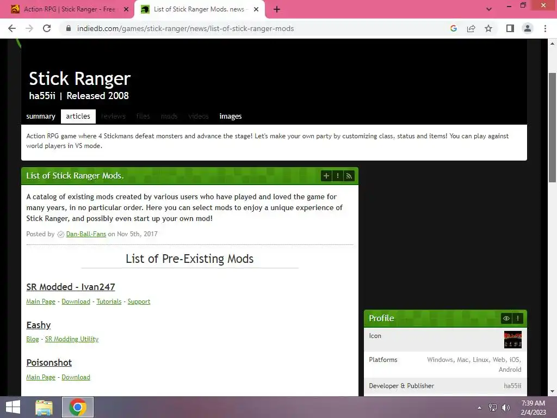Image resolution: width=557 pixels, height=418 pixels.
Task: Open the Support link
Action: (139, 302)
